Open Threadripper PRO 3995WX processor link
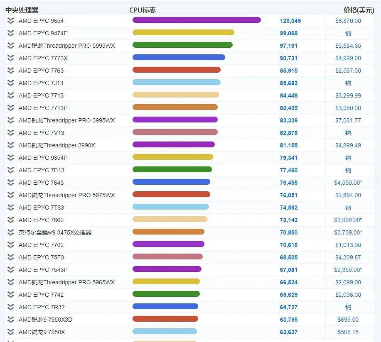 pyautogui.click(x=66, y=120)
